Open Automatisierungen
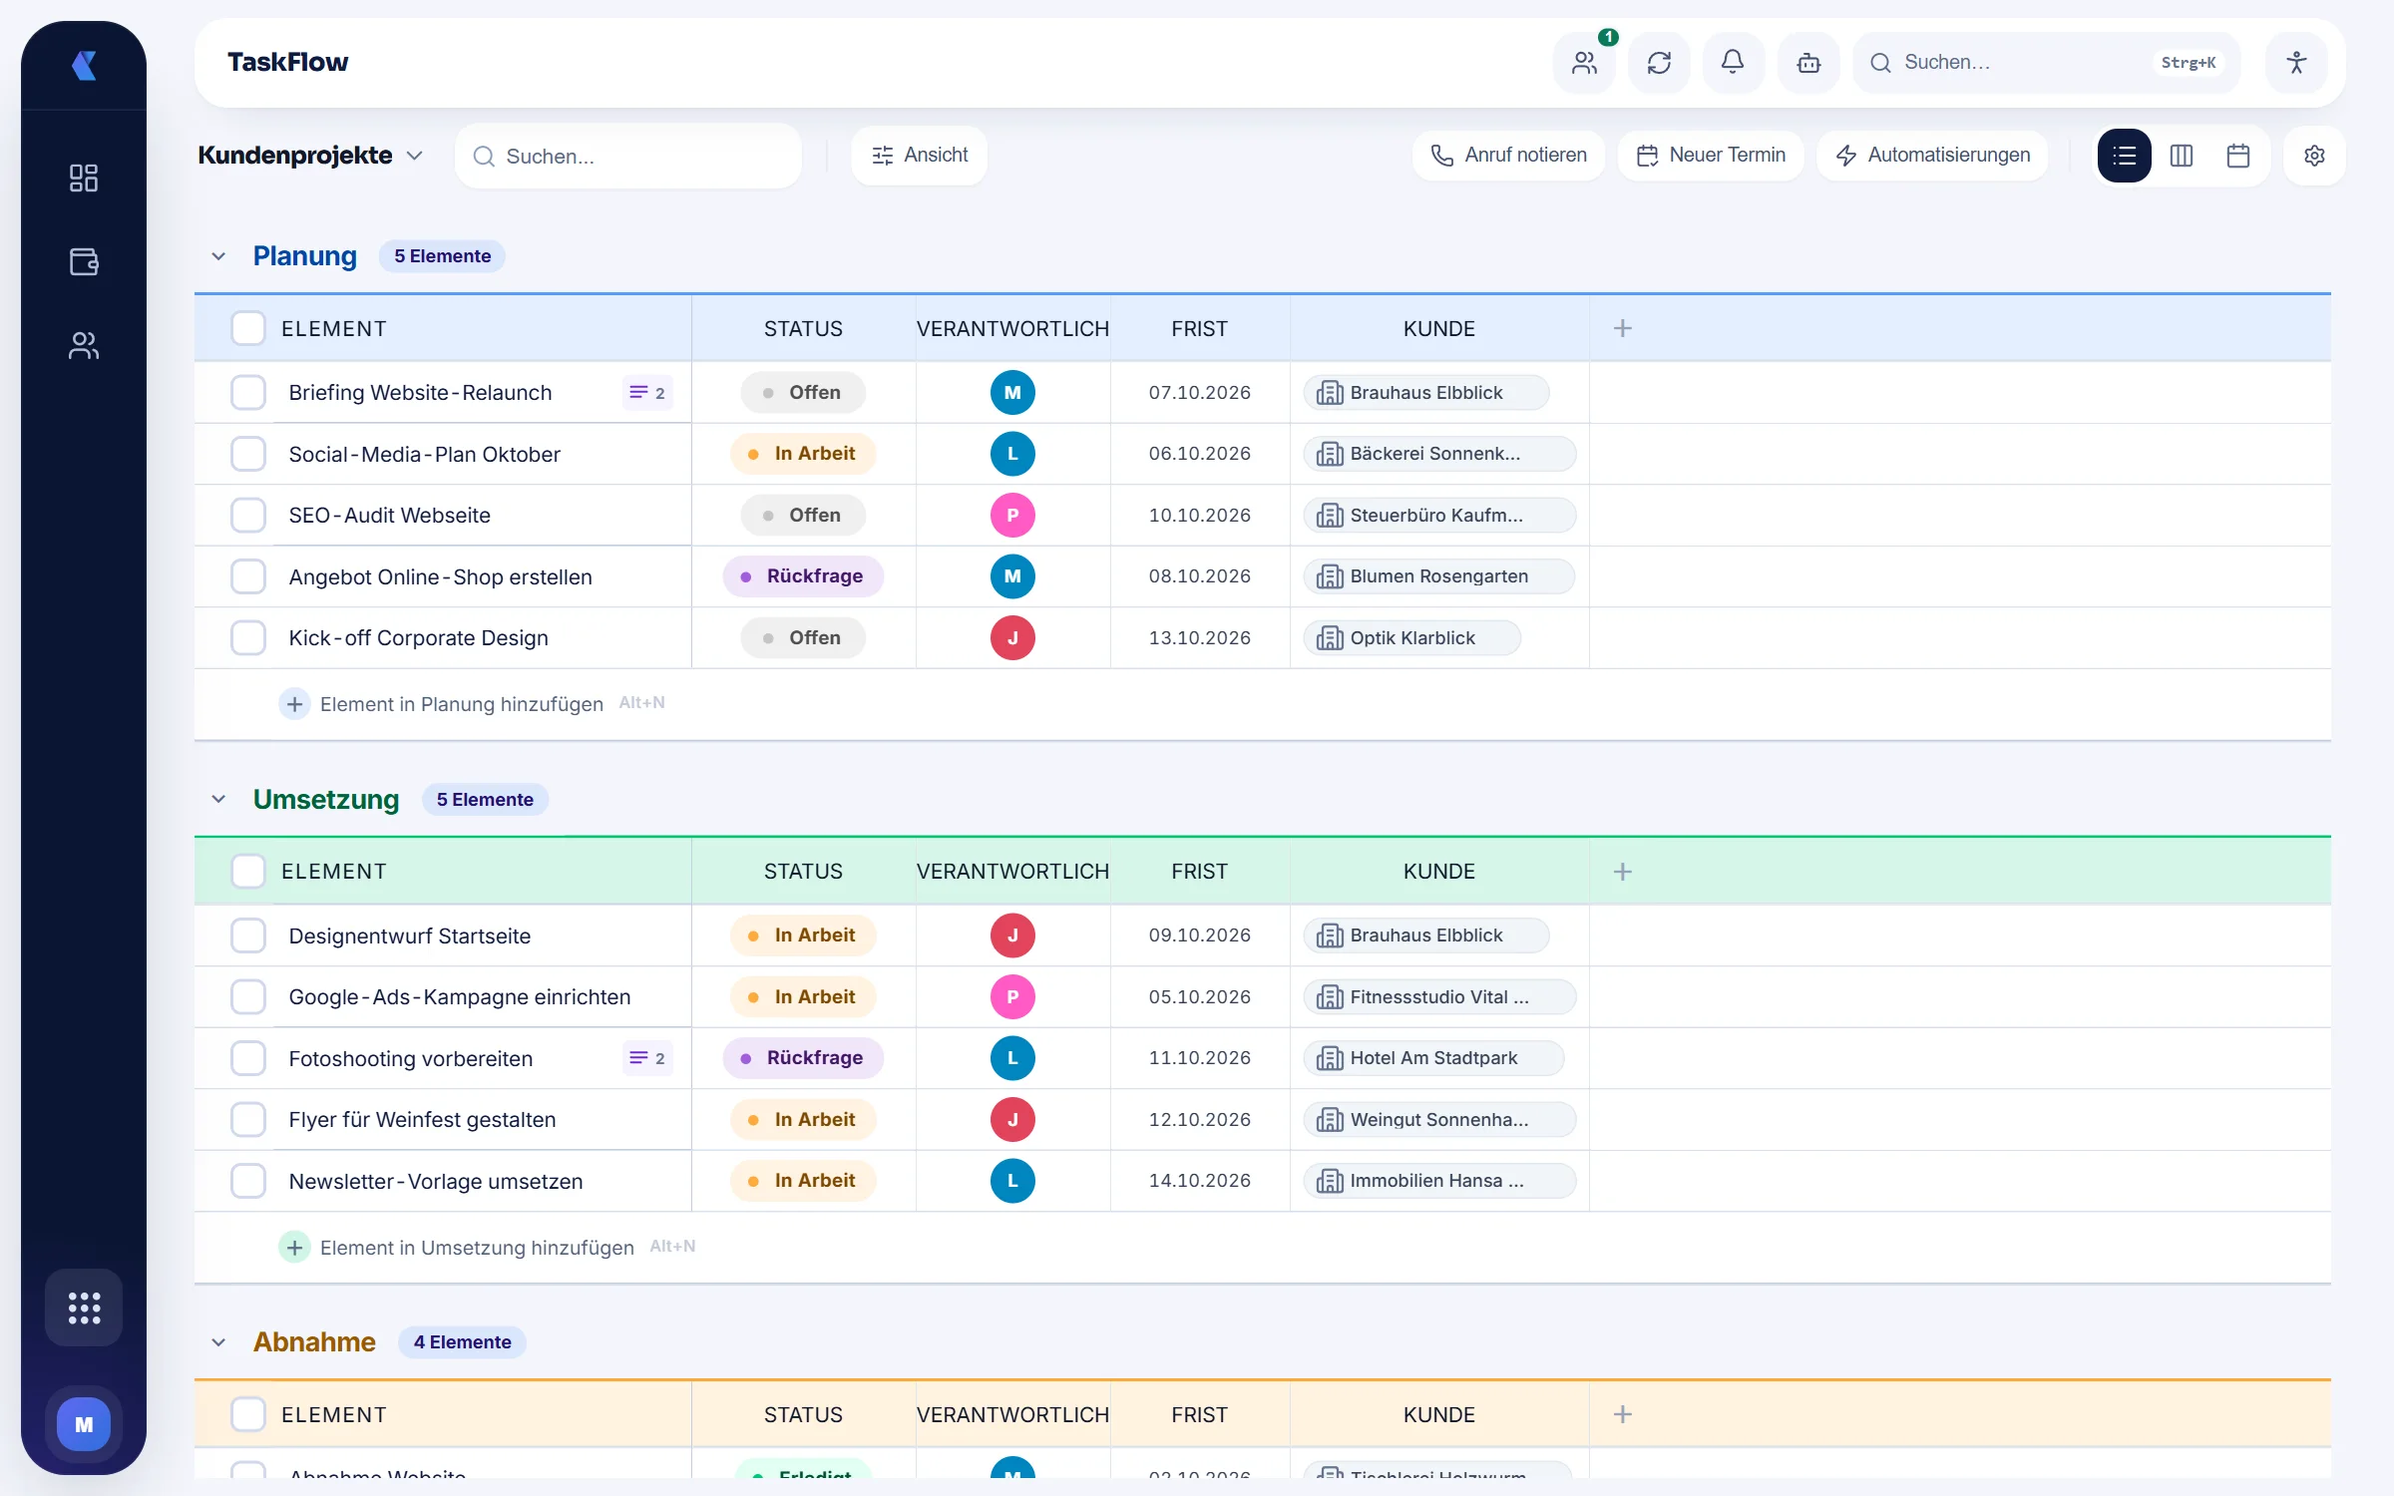This screenshot has width=2394, height=1496. [x=1932, y=156]
